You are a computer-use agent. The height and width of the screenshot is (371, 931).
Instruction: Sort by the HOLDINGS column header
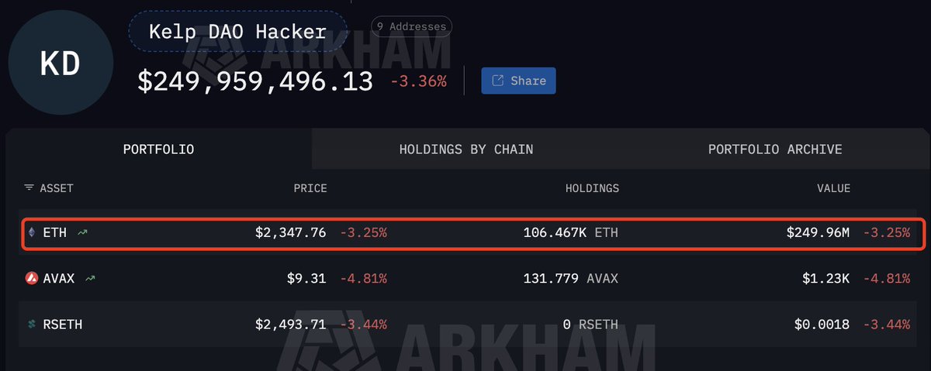click(592, 188)
